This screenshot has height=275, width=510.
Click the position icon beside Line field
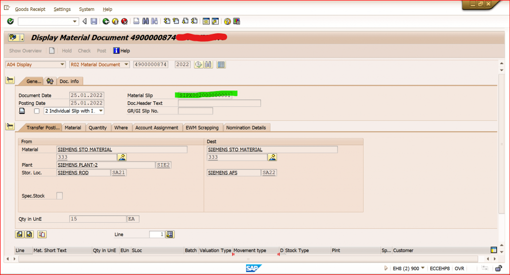coord(170,234)
